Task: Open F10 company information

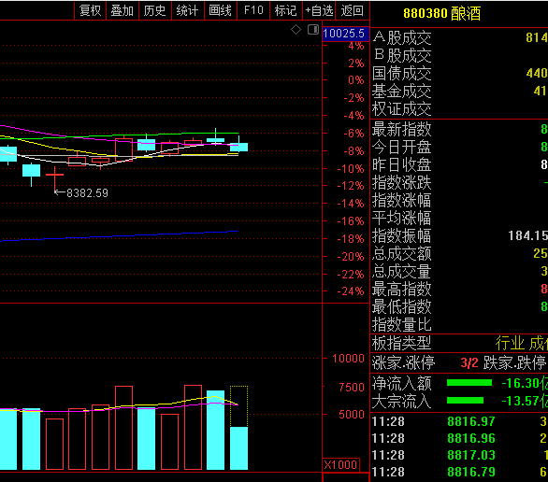Action: tap(253, 10)
